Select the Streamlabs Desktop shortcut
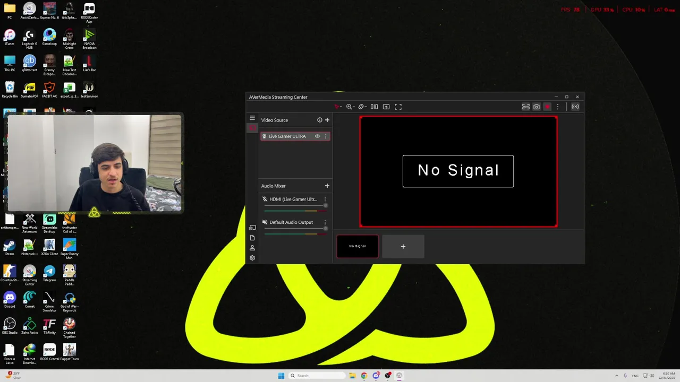680x382 pixels. point(49,223)
